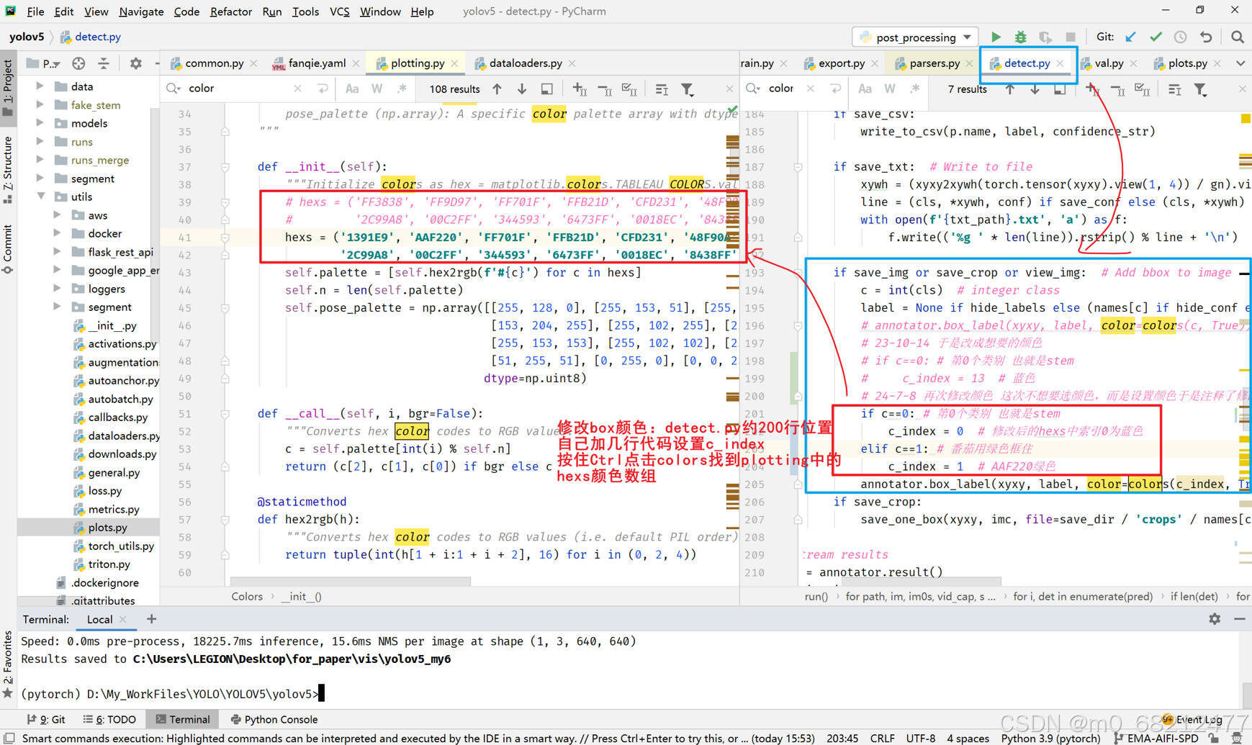Open the Refactor menu
The image size is (1252, 745).
[230, 12]
